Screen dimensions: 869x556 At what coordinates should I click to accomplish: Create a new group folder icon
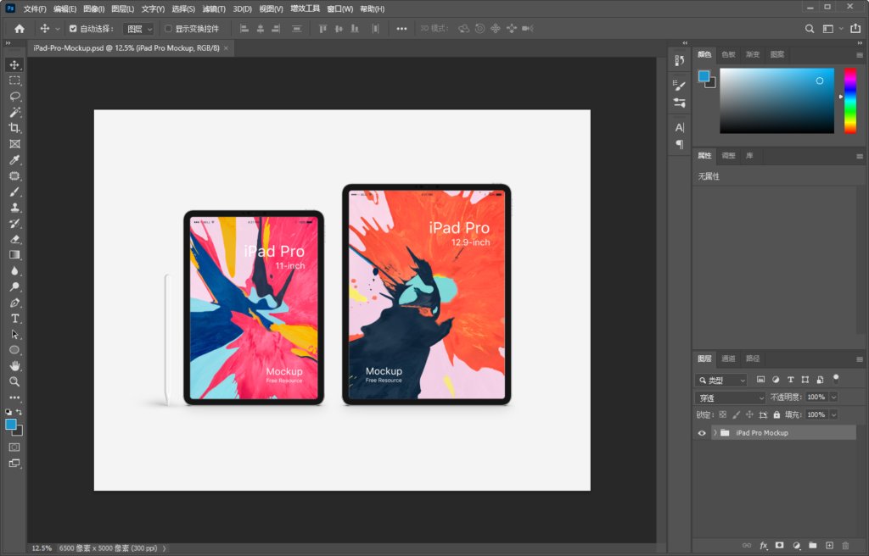812,546
